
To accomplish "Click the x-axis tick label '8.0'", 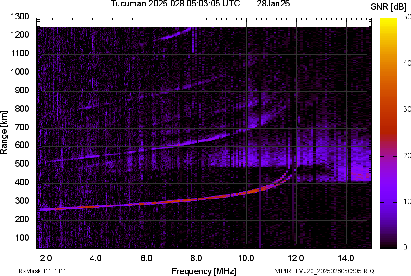I will tap(196, 258).
